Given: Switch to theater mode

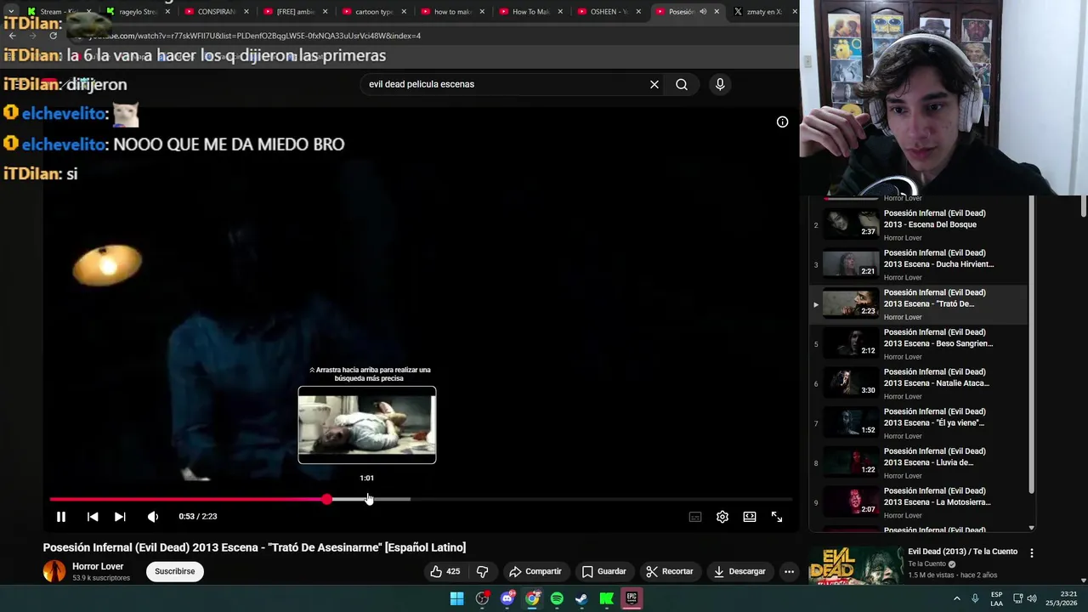Looking at the screenshot, I should pyautogui.click(x=750, y=517).
